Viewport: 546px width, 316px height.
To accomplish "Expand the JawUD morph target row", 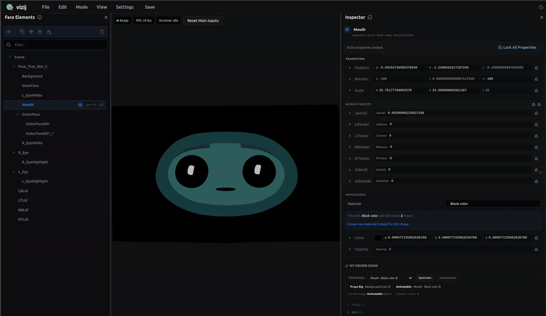I will [x=350, y=113].
